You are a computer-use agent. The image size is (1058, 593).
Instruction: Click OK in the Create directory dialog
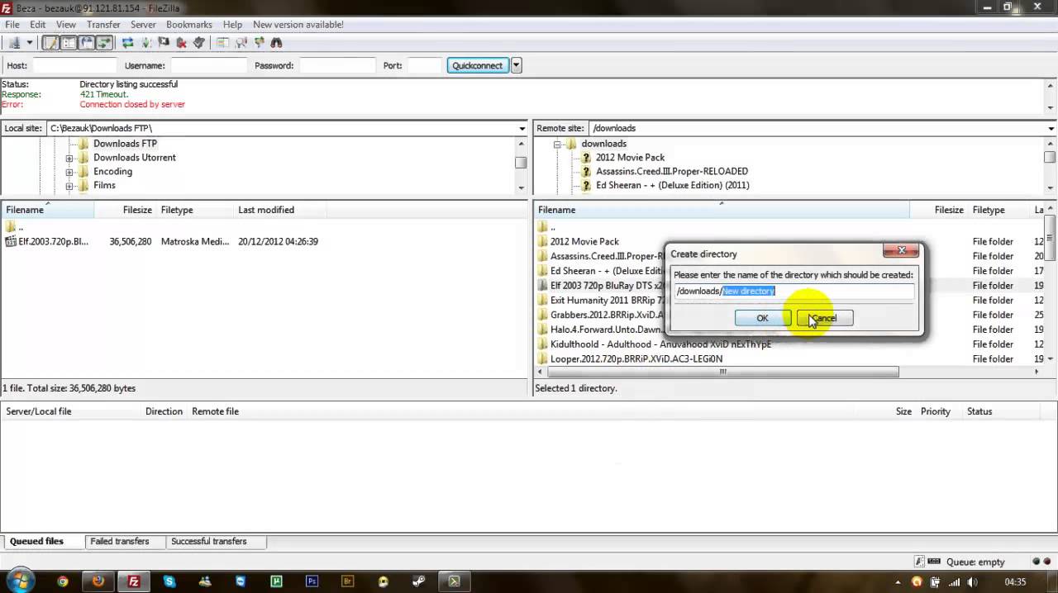pyautogui.click(x=762, y=318)
